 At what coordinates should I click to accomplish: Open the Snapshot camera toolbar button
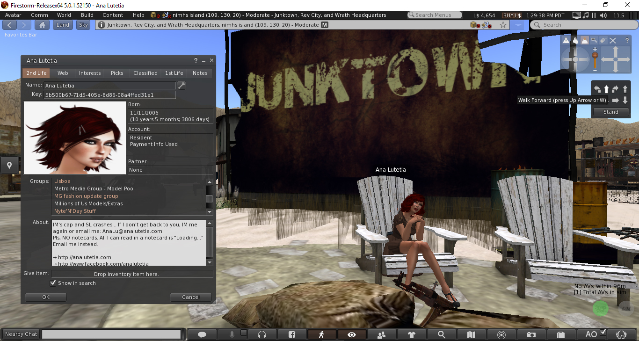pyautogui.click(x=531, y=334)
